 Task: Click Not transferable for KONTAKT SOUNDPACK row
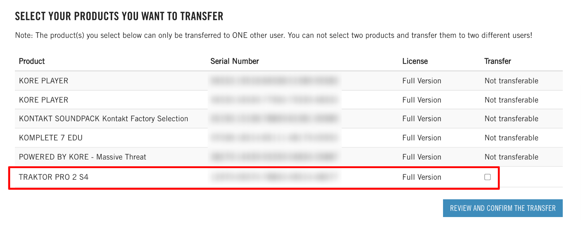511,119
